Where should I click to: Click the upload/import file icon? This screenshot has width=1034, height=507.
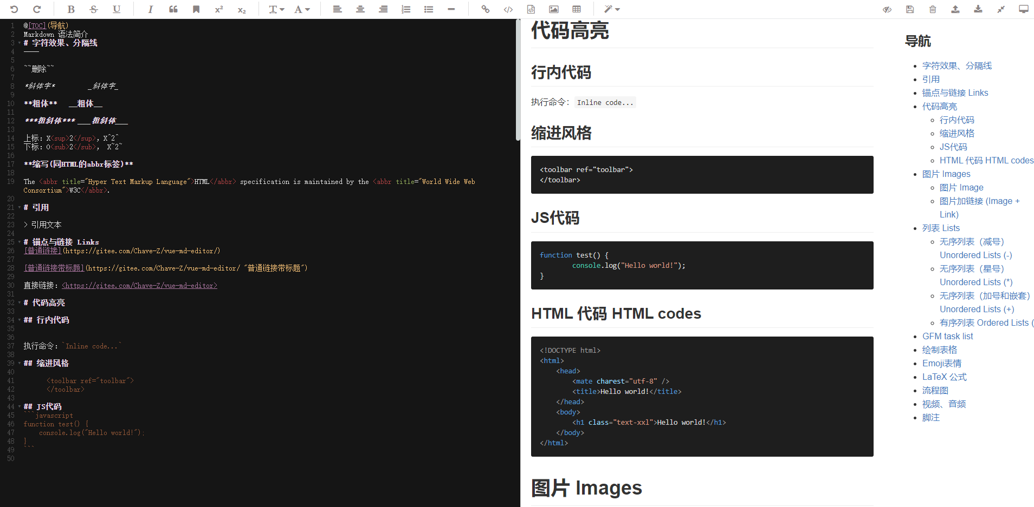[955, 9]
